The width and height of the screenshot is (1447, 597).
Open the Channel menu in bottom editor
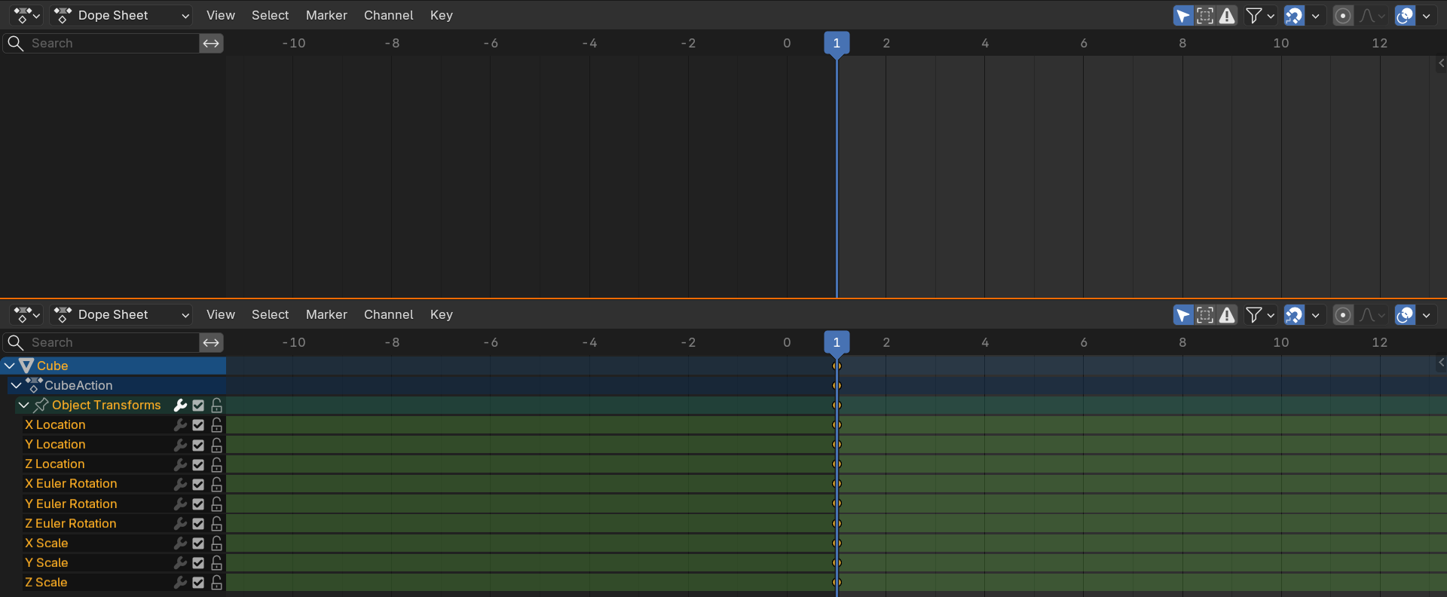click(x=388, y=314)
